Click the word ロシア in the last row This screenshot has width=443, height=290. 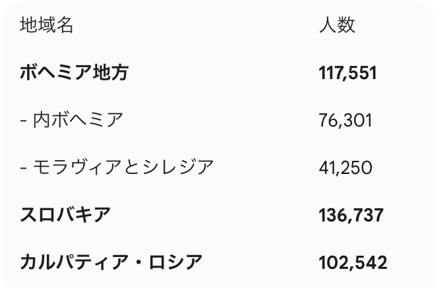pyautogui.click(x=175, y=262)
